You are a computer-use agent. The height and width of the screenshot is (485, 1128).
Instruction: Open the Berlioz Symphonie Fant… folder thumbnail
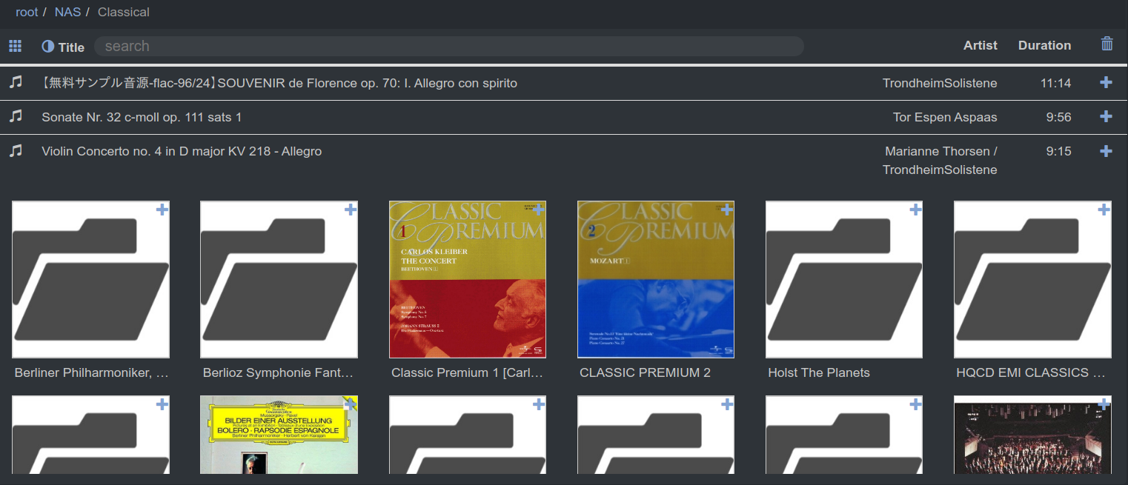click(279, 279)
